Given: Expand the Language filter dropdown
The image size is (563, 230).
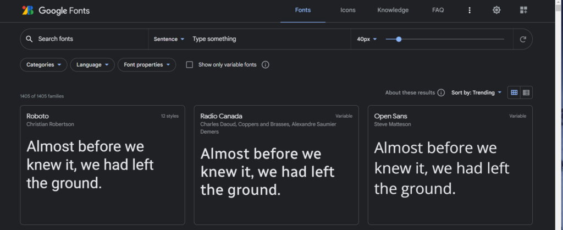Looking at the screenshot, I should point(92,65).
